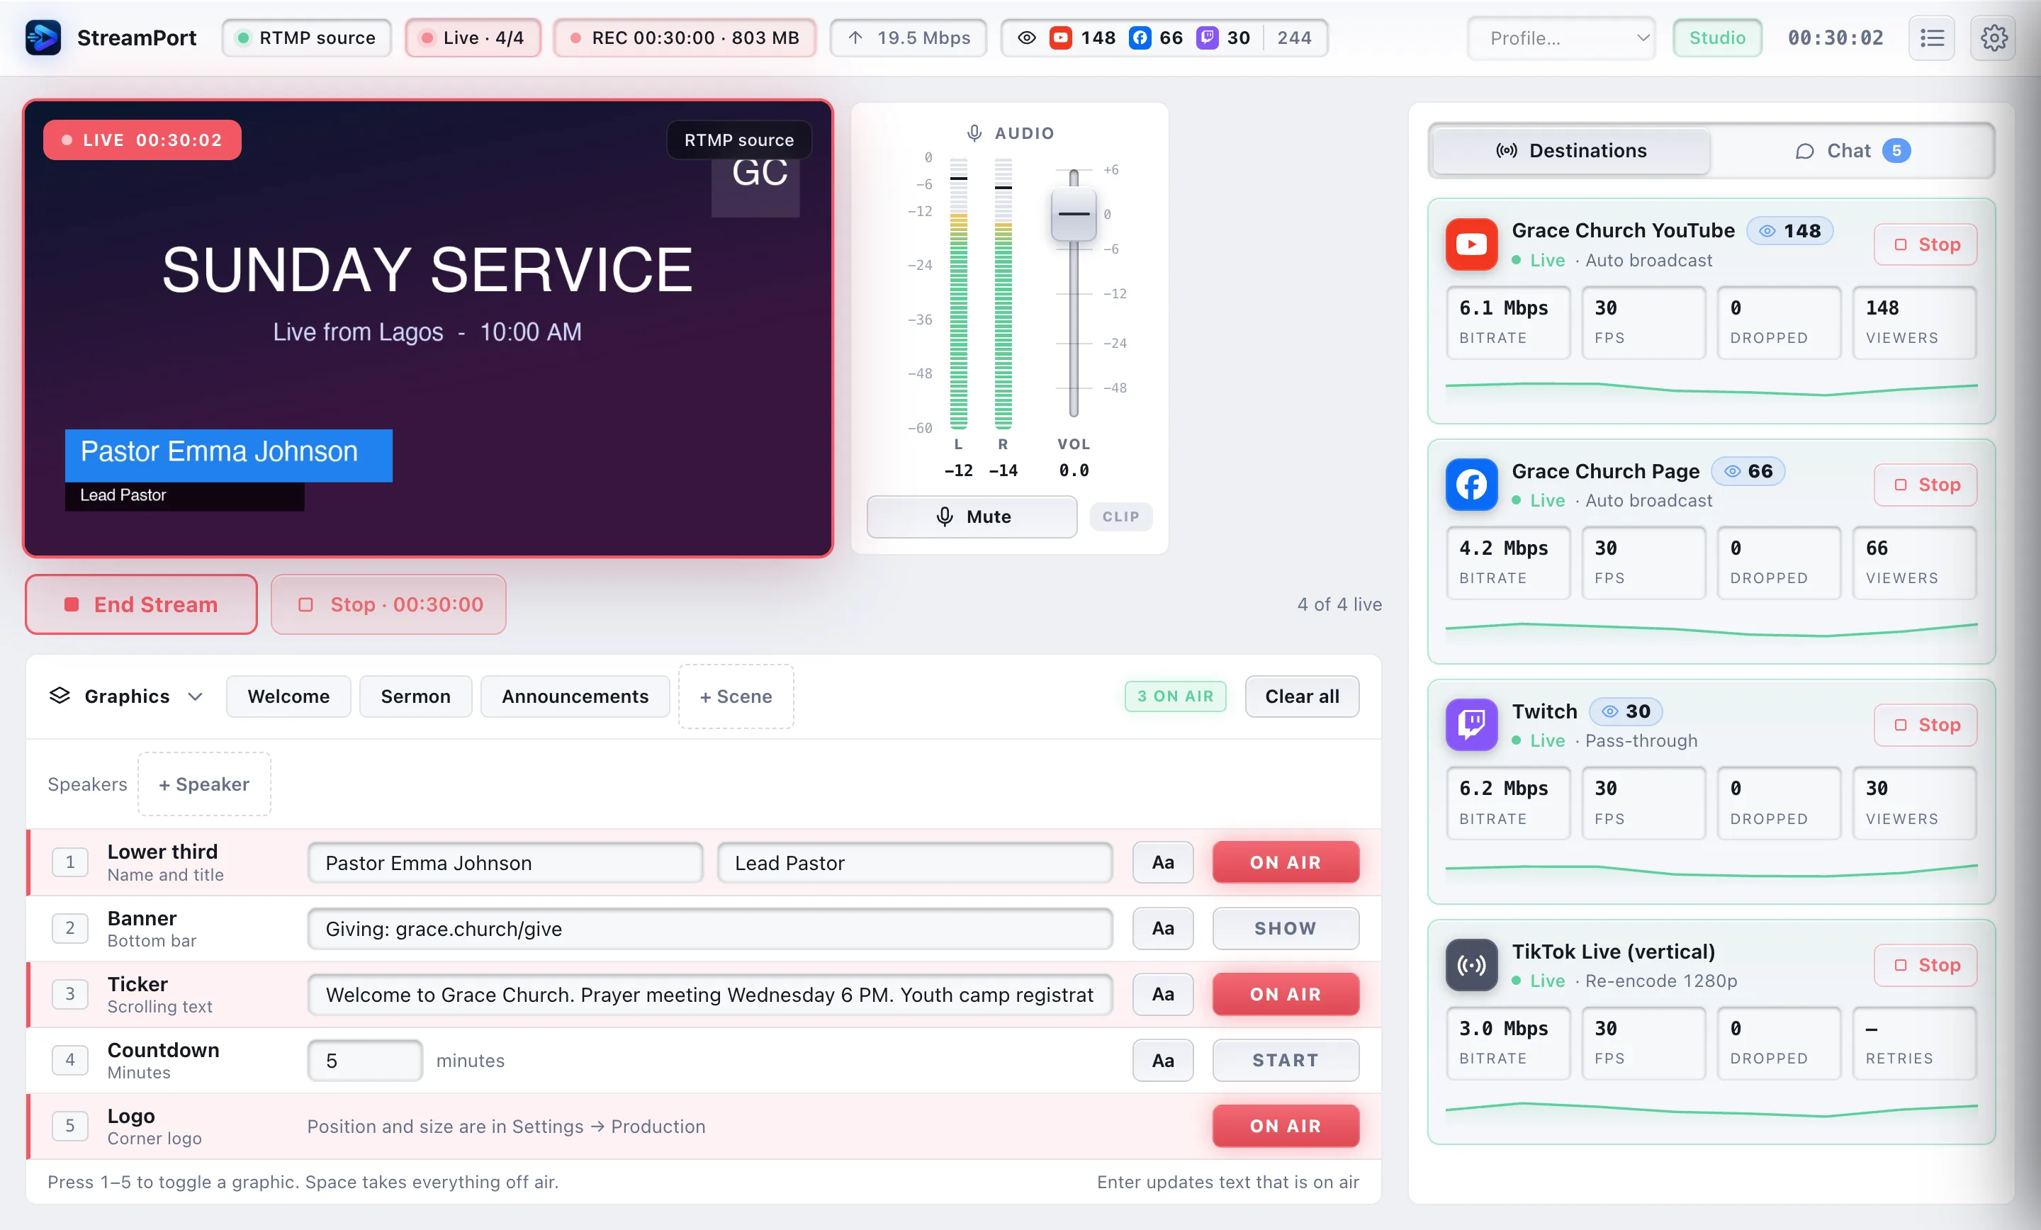Expand the Graphics chevron
This screenshot has height=1230, width=2041.
[x=196, y=696]
